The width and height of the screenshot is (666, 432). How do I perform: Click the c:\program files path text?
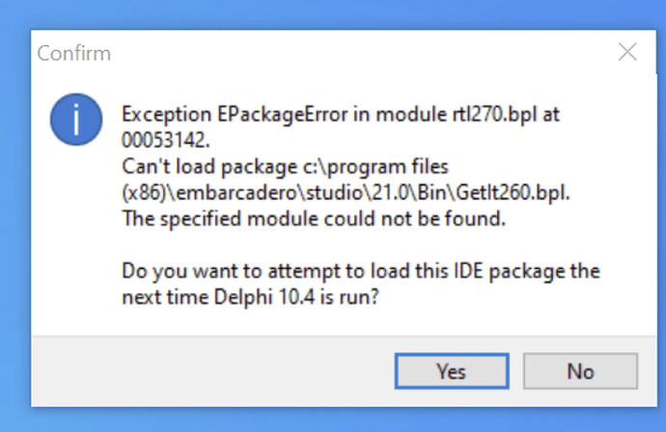coord(375,167)
